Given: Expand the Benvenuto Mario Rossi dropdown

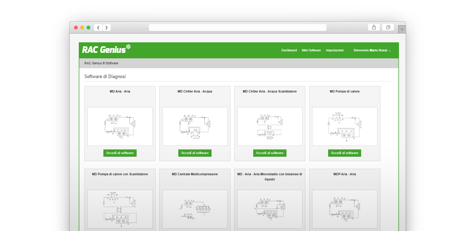Looking at the screenshot, I should (x=372, y=50).
